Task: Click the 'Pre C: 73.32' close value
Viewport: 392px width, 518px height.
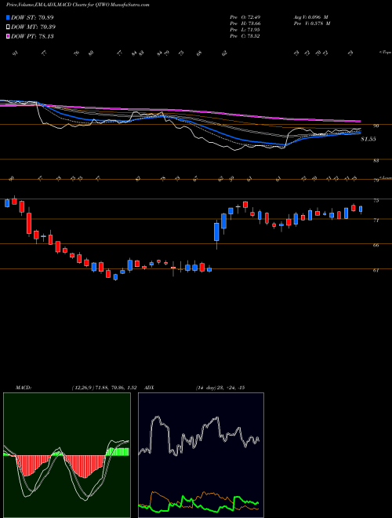Action: click(x=245, y=36)
